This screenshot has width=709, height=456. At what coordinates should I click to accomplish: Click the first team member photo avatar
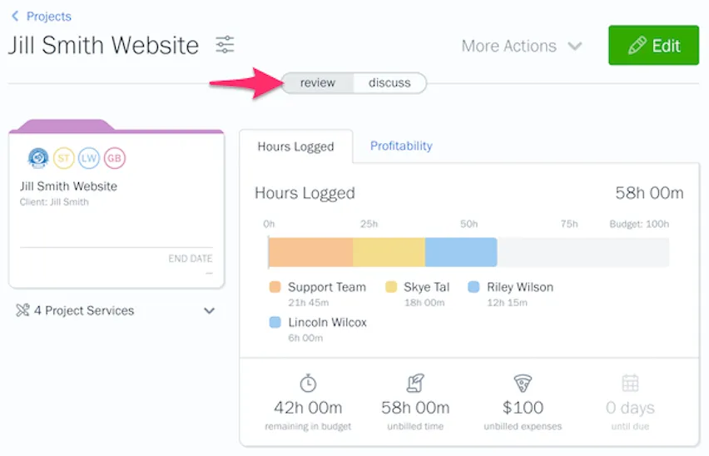(x=38, y=157)
